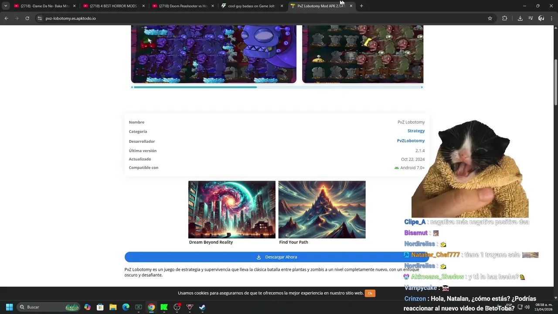Open the network status tray icon

[520, 307]
